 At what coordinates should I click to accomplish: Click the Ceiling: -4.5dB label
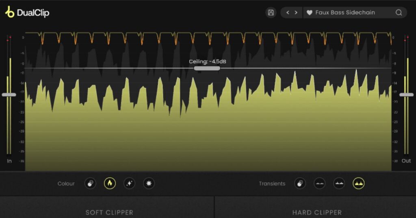pos(208,61)
